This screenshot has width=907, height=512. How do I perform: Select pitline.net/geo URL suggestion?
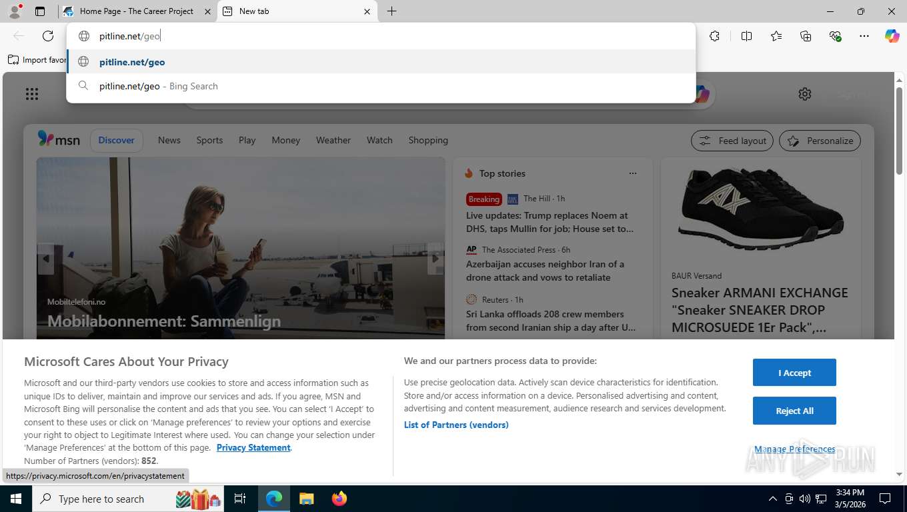(381, 62)
